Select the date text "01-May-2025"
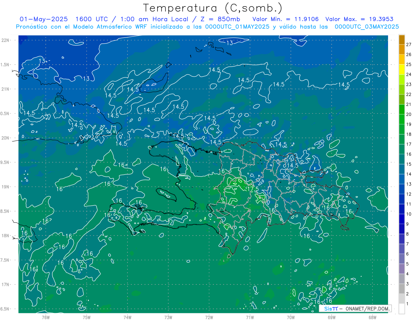 pyautogui.click(x=44, y=19)
